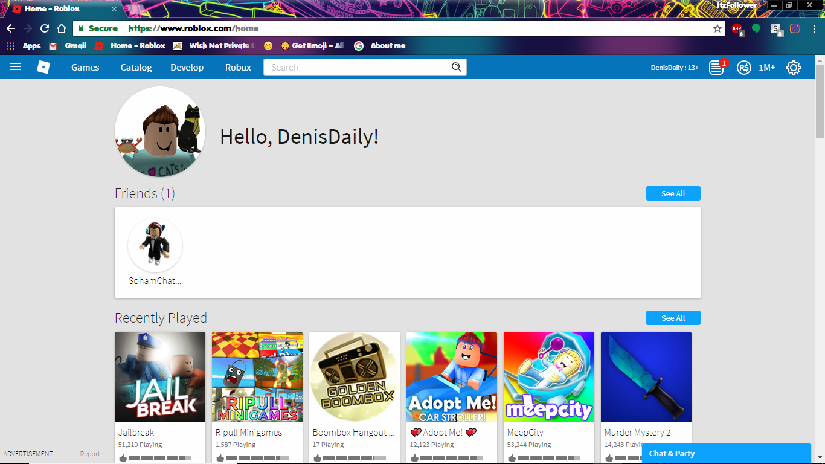Screen dimensions: 825x464
Task: Open the Apps bookmark shortcut
Action: tap(24, 45)
